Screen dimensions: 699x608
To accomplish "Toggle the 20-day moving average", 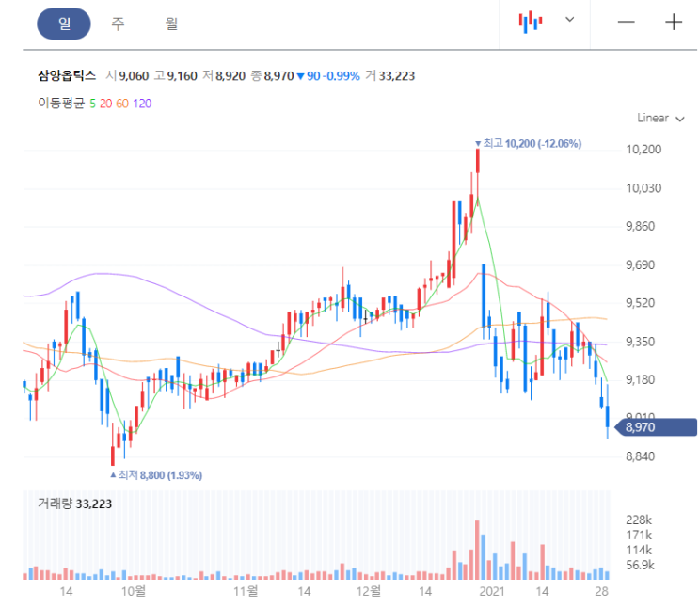I will point(105,104).
